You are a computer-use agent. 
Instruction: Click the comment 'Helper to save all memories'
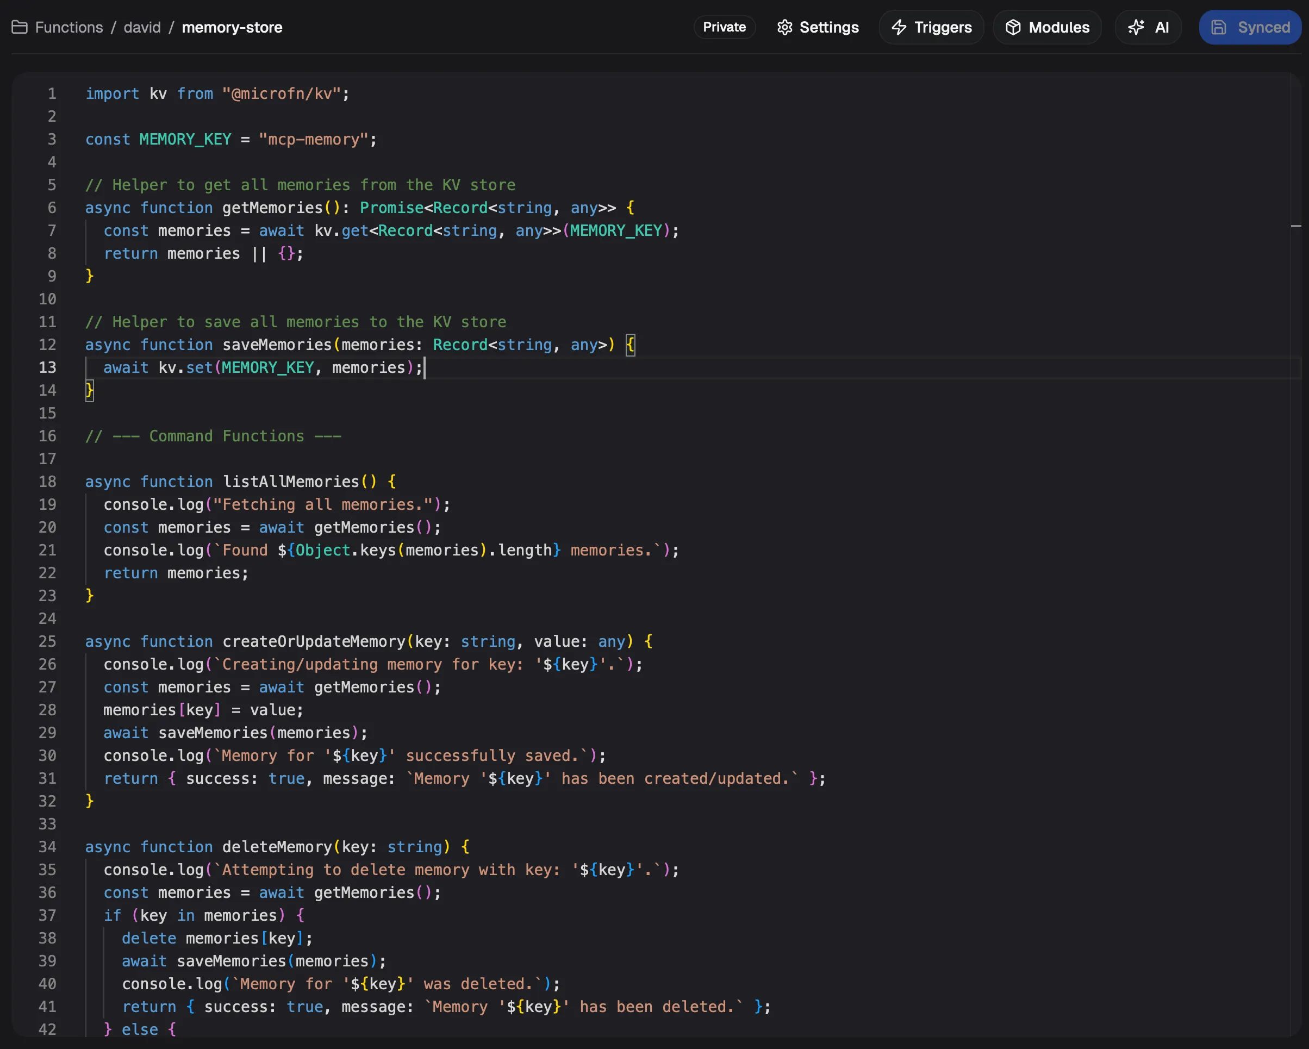pos(296,322)
